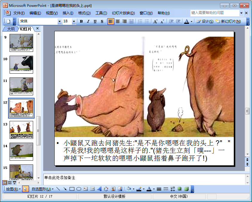Switch to the 大纲 outline tab

(11, 29)
